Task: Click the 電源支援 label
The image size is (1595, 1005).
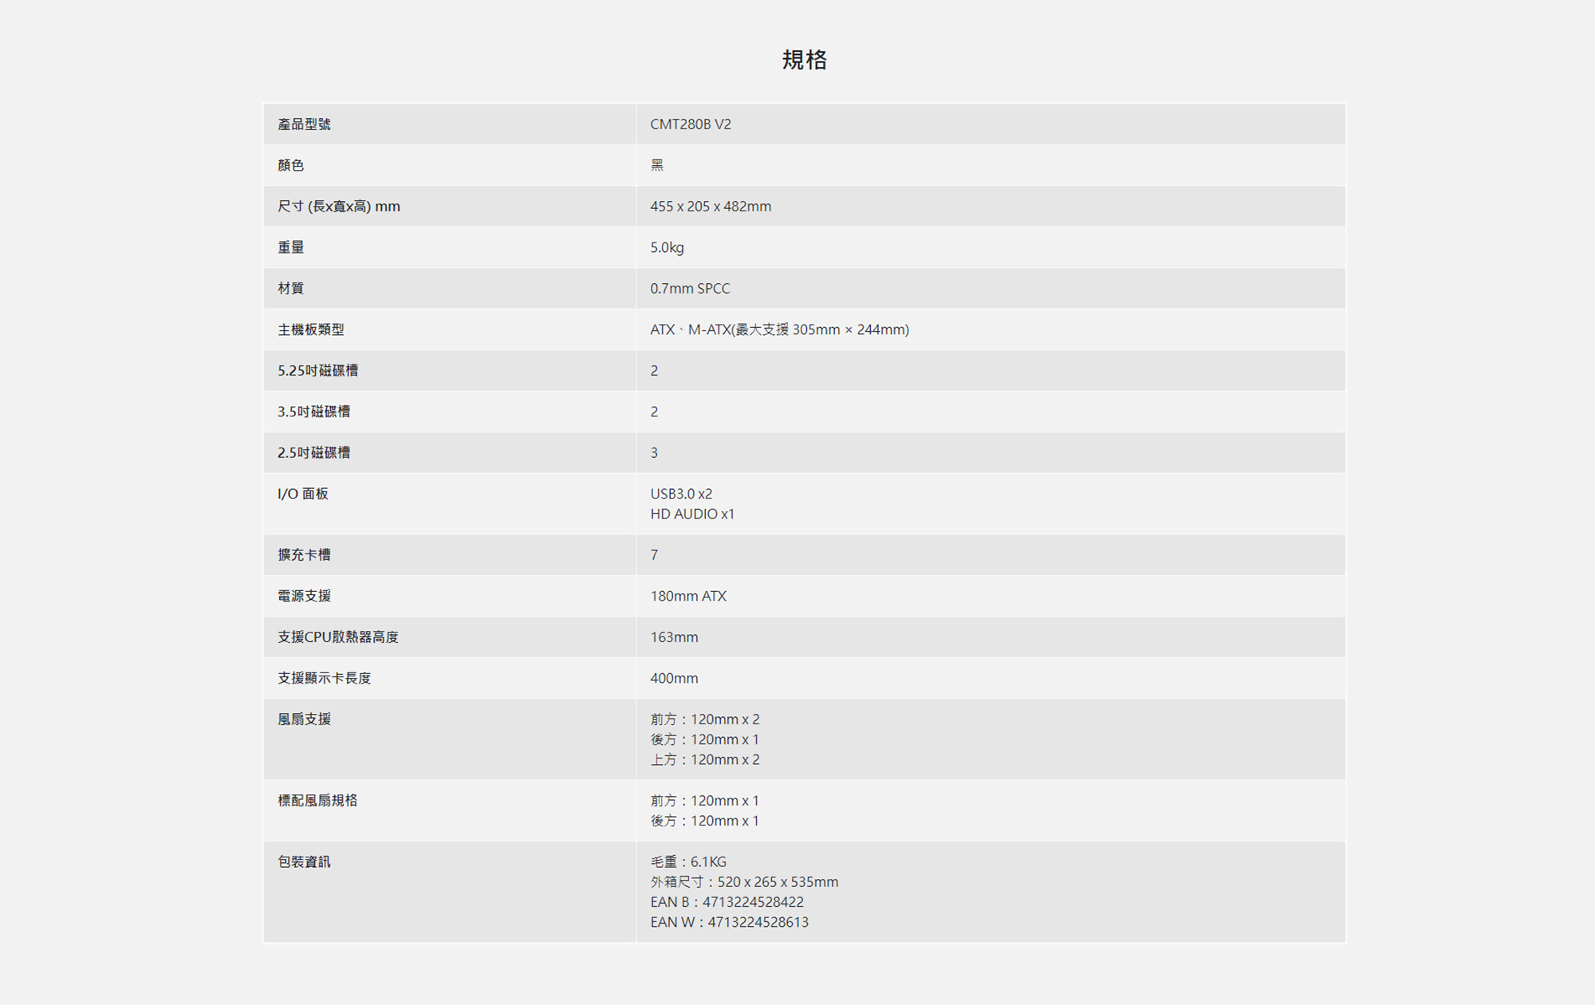Action: coord(304,597)
